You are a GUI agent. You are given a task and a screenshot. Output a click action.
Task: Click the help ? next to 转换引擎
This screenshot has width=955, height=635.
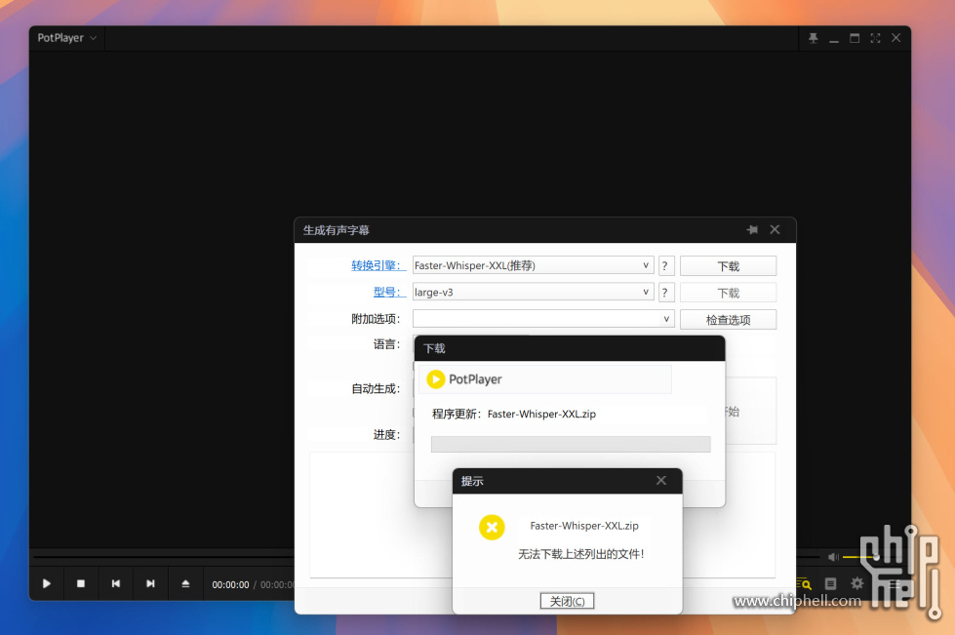tap(666, 265)
